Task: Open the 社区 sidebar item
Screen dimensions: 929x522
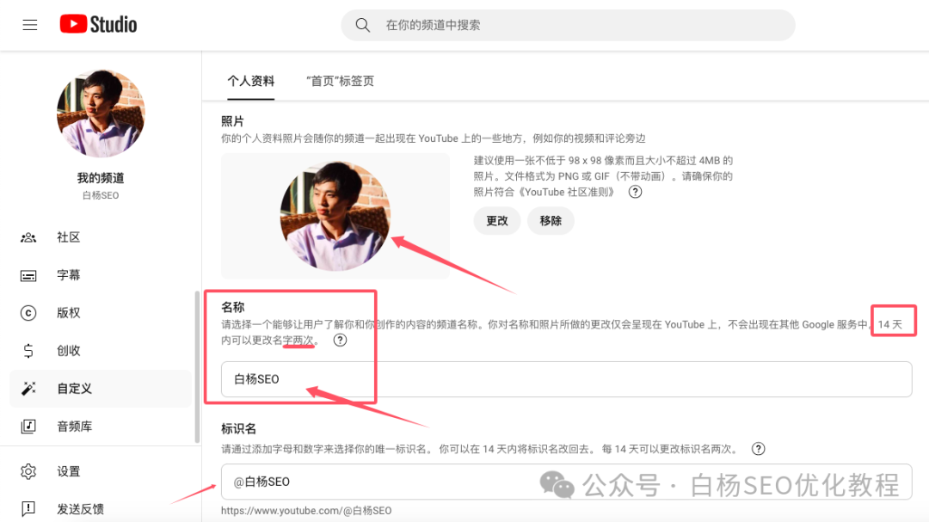Action: click(x=100, y=237)
